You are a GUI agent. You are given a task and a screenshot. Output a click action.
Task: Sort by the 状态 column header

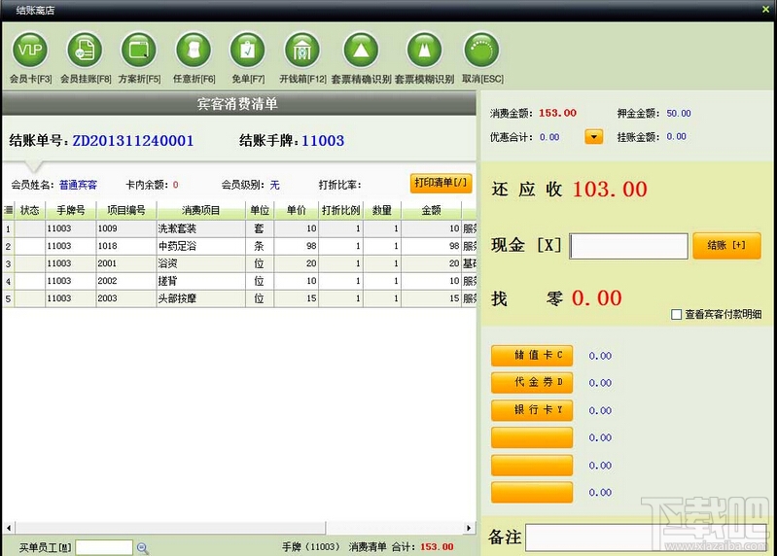[30, 210]
